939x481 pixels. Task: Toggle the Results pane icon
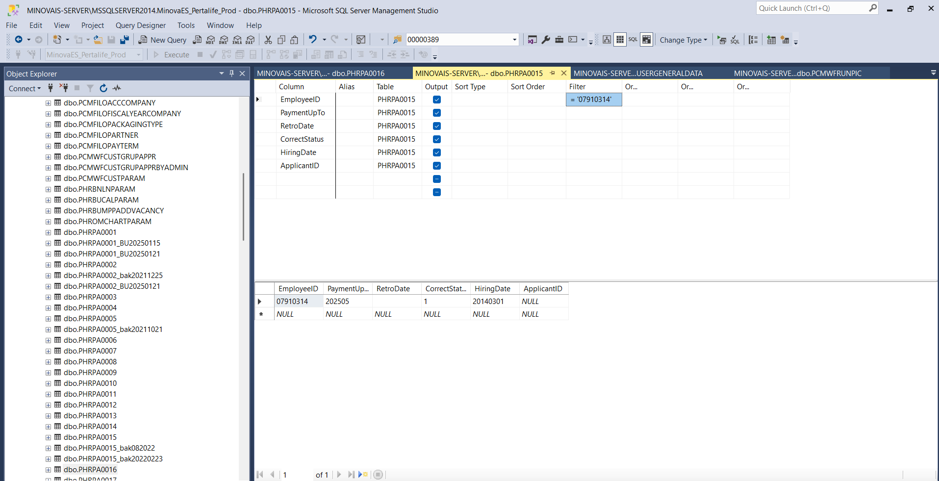pyautogui.click(x=647, y=40)
